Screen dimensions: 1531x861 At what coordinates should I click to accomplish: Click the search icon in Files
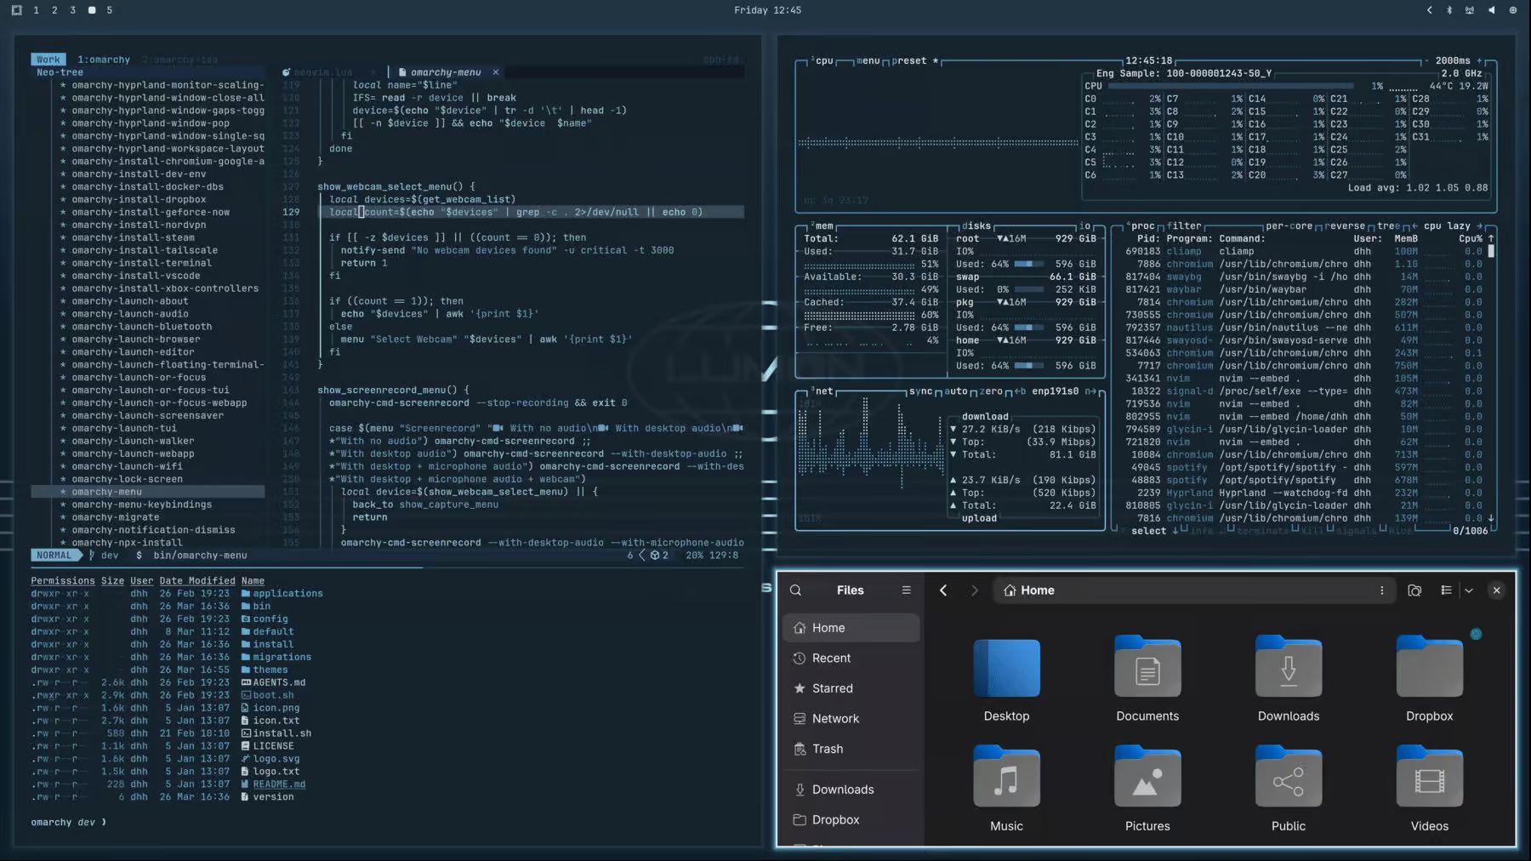[795, 590]
